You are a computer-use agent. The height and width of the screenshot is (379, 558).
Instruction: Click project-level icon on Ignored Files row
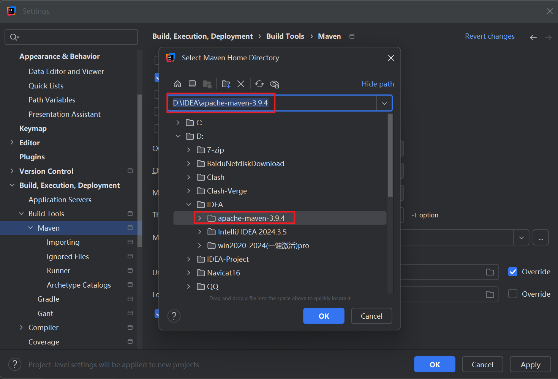[130, 256]
